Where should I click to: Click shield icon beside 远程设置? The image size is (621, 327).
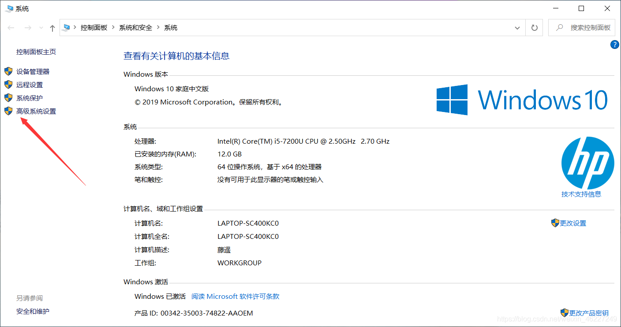pos(8,85)
